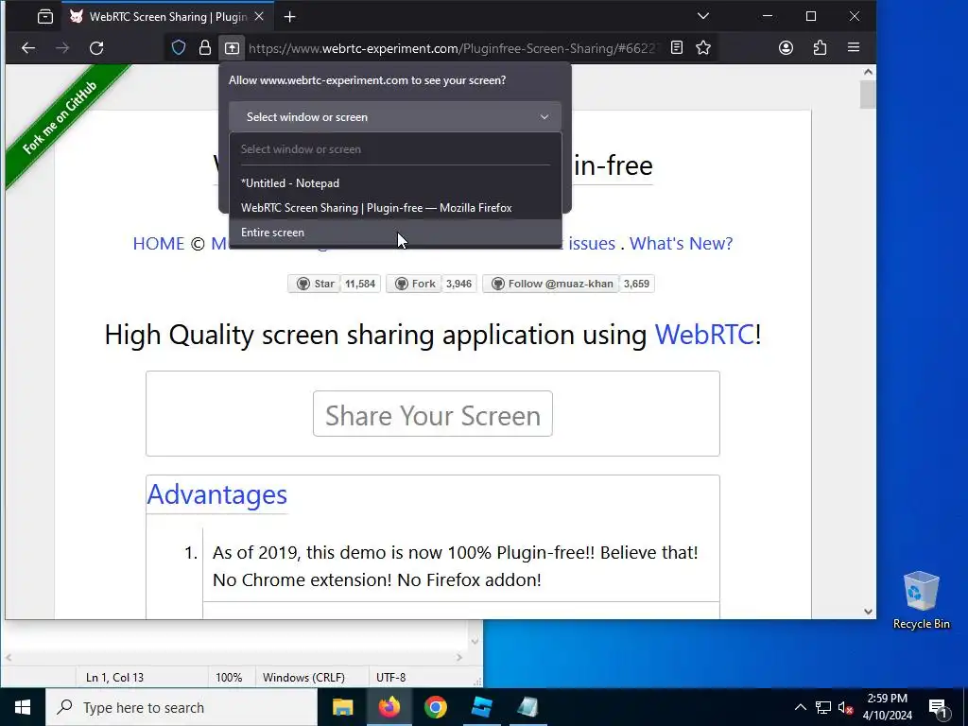Screen dimensions: 968x726
Task: Click the site padlock icon
Action: pos(205,47)
